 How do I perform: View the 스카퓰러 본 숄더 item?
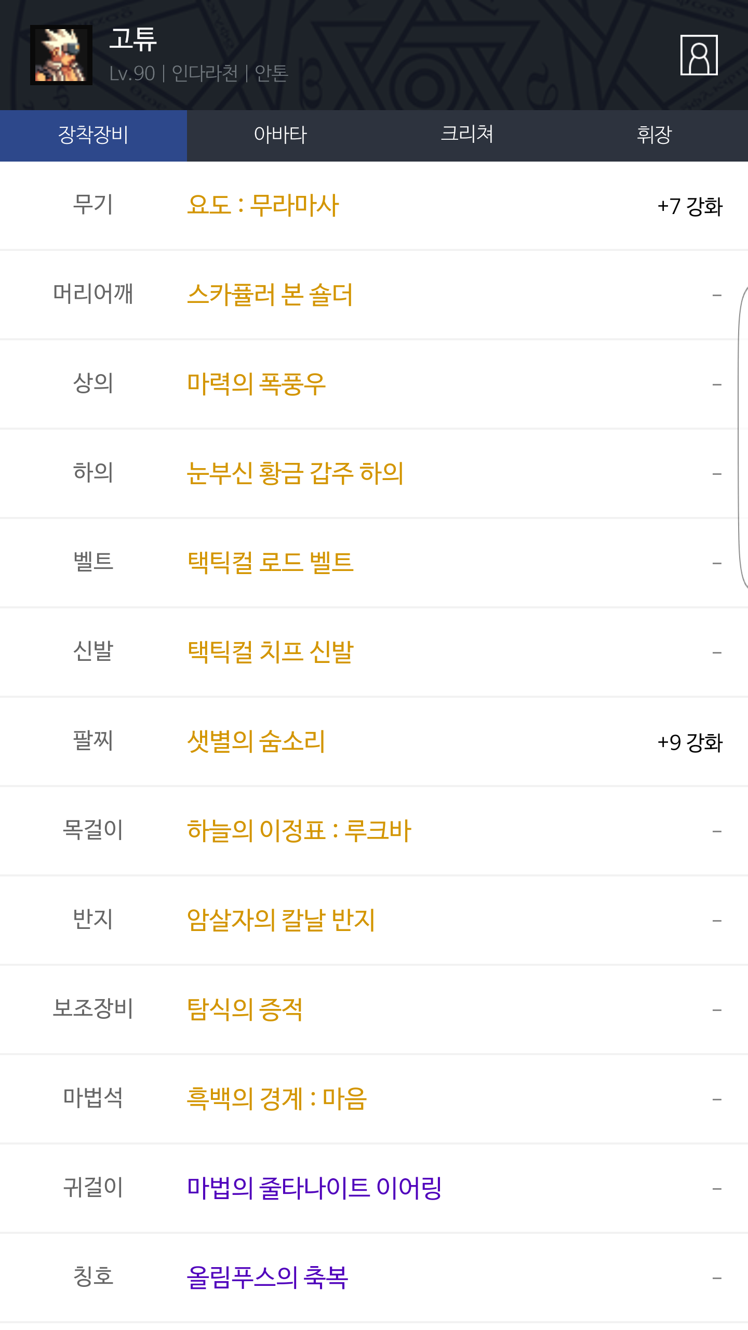tap(270, 295)
